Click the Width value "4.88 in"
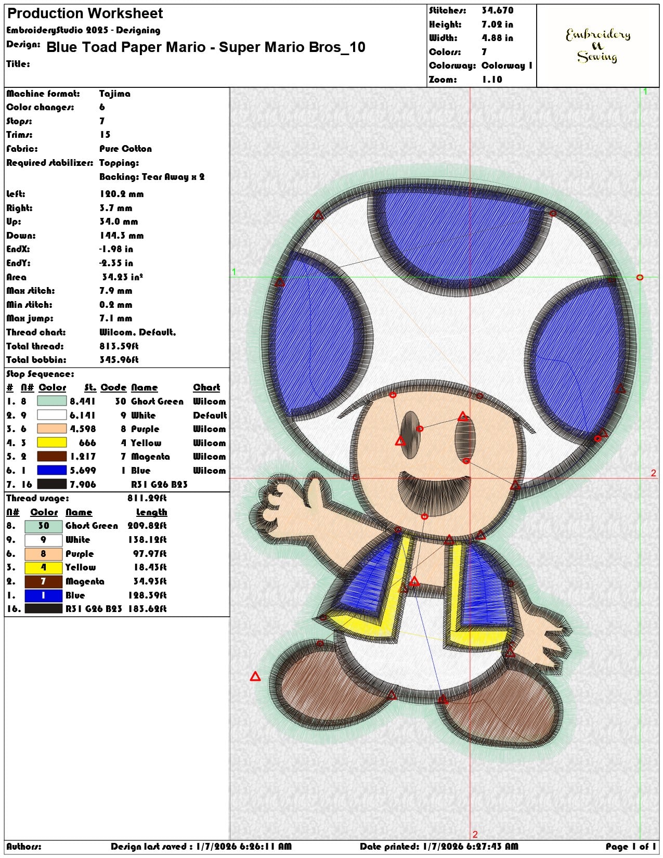Viewport: 663px width, 858px height. (x=497, y=38)
